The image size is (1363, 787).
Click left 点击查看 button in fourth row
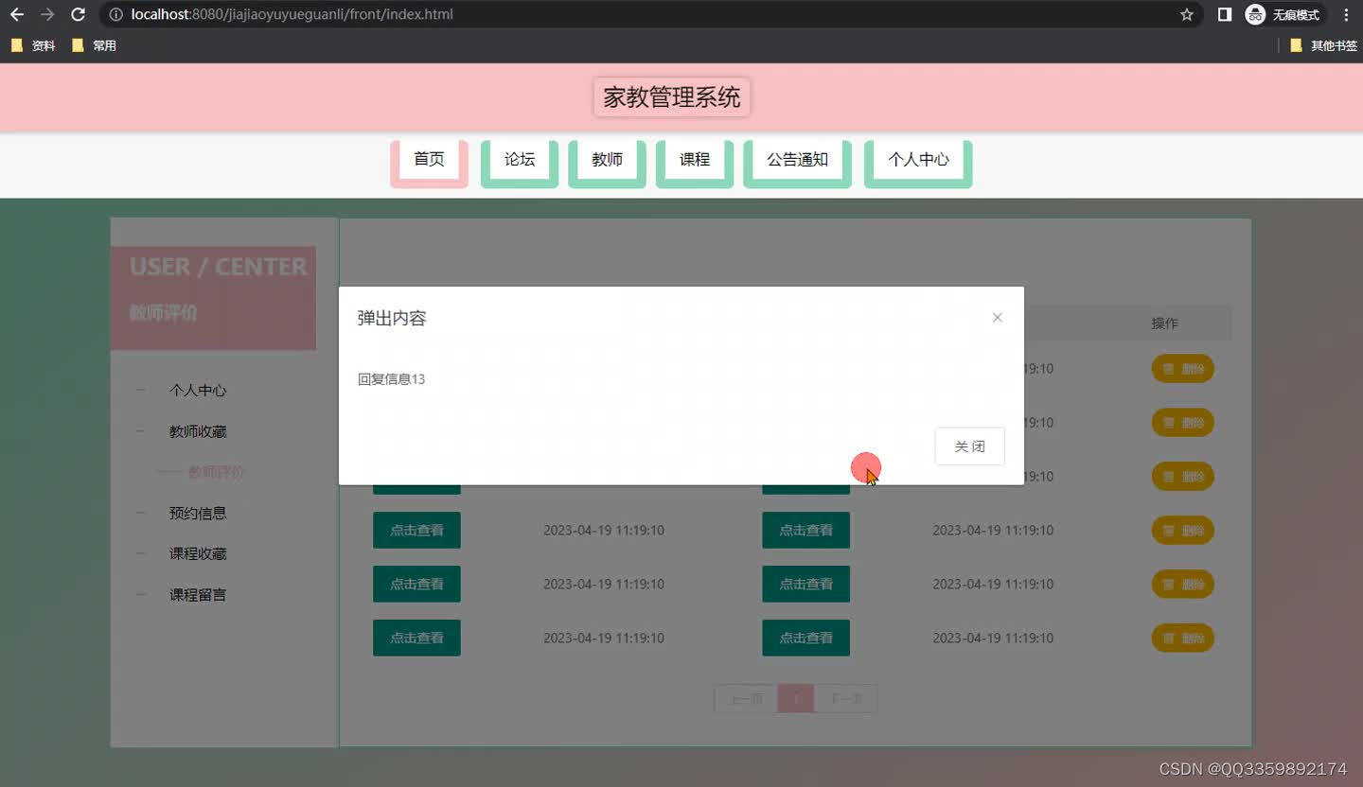pyautogui.click(x=416, y=531)
